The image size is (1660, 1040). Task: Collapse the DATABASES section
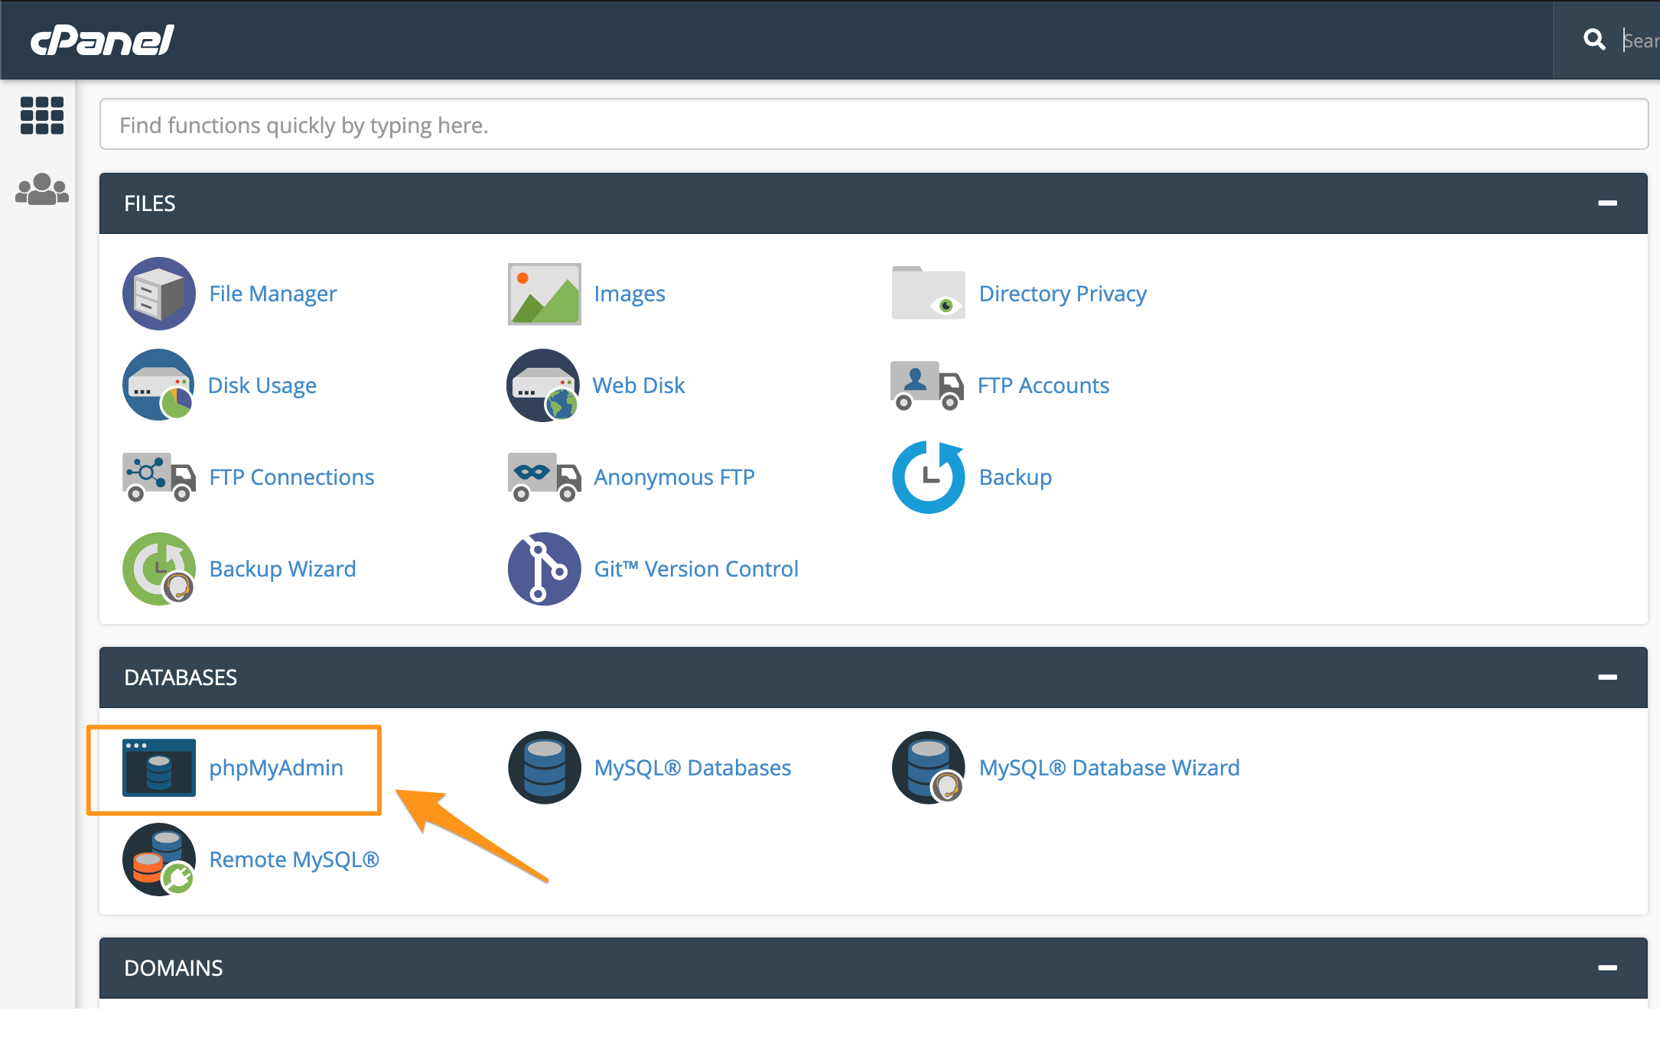1607,678
